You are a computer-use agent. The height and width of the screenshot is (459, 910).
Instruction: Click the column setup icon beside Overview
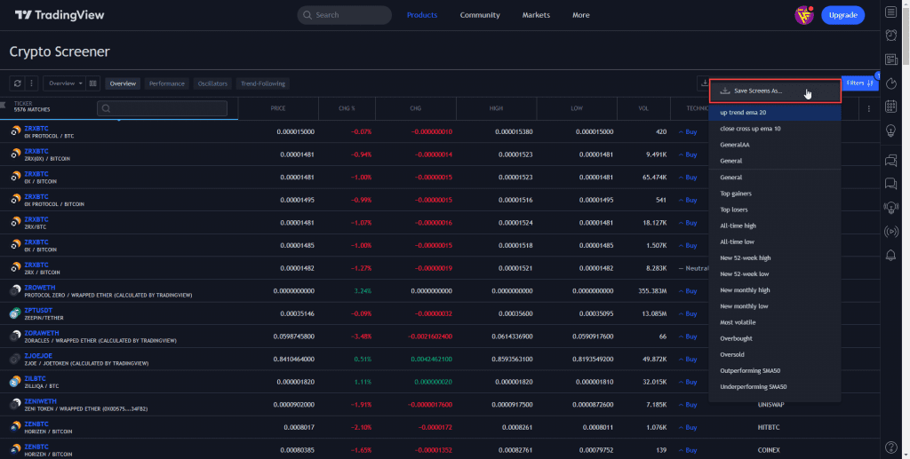coord(92,83)
